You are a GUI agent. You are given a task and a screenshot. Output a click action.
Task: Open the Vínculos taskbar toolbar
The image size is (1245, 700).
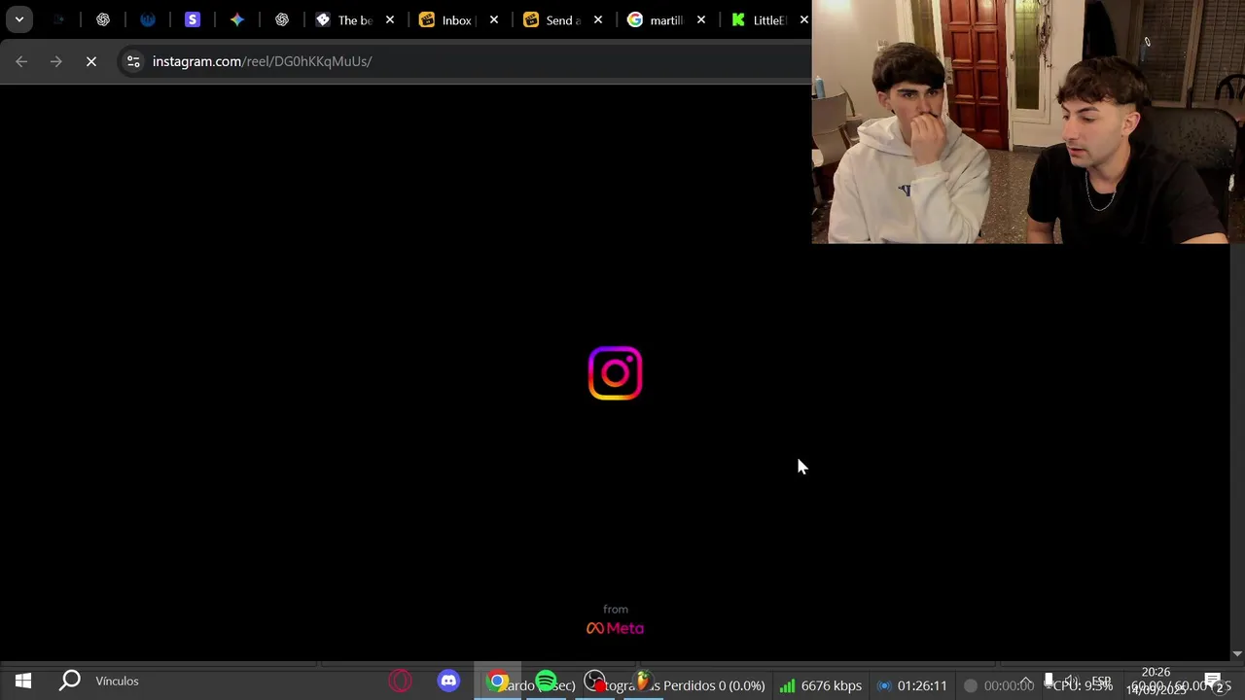[117, 681]
